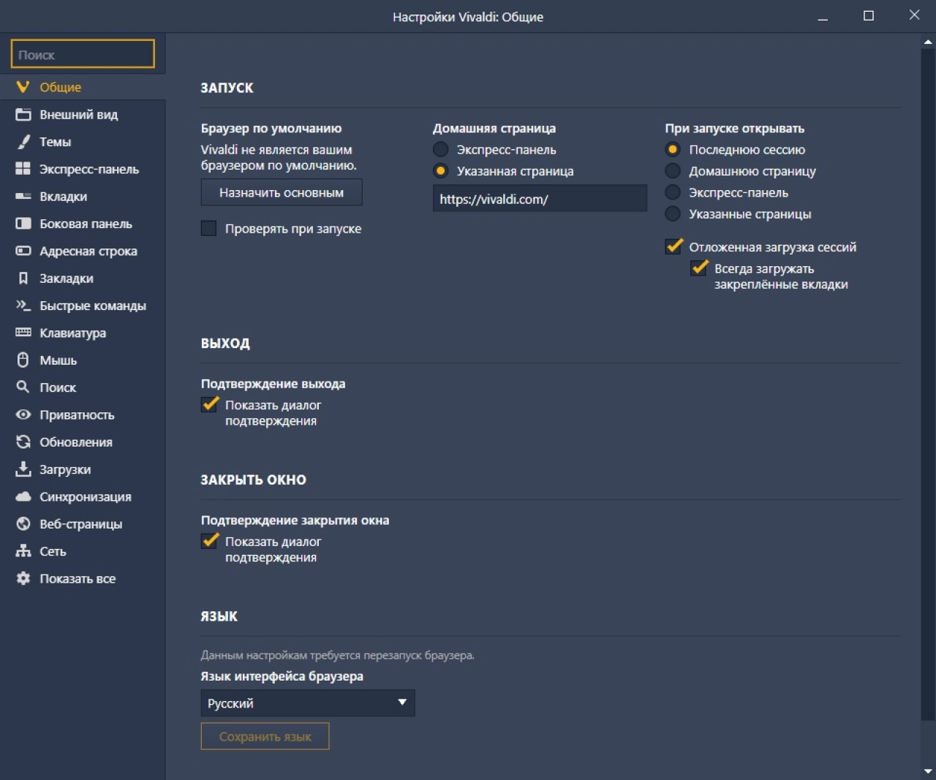Select Домашнюю страницу startup option

click(x=673, y=171)
